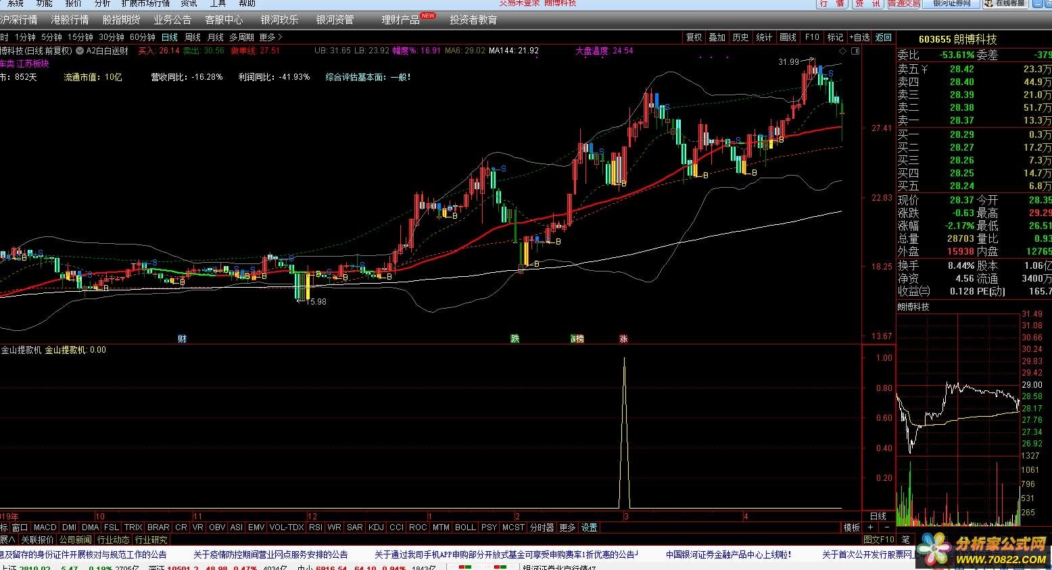The image size is (1052, 570).
Task: Select the OBV indicator
Action: (x=217, y=527)
